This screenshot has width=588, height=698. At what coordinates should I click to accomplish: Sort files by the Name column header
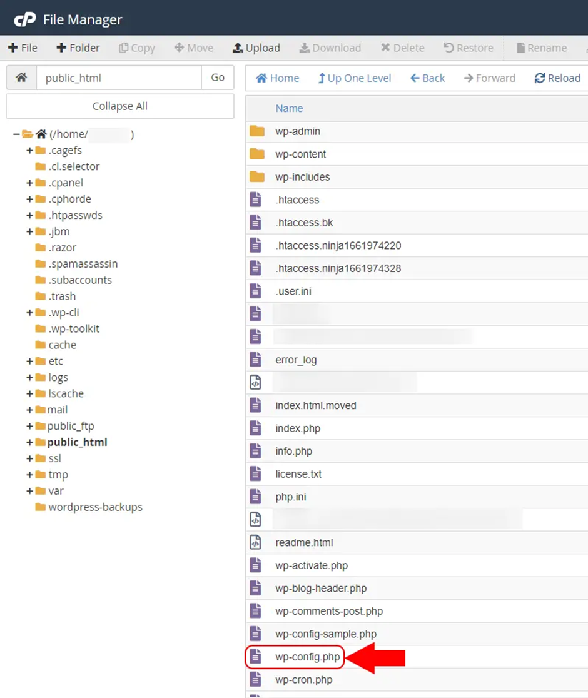click(x=289, y=108)
